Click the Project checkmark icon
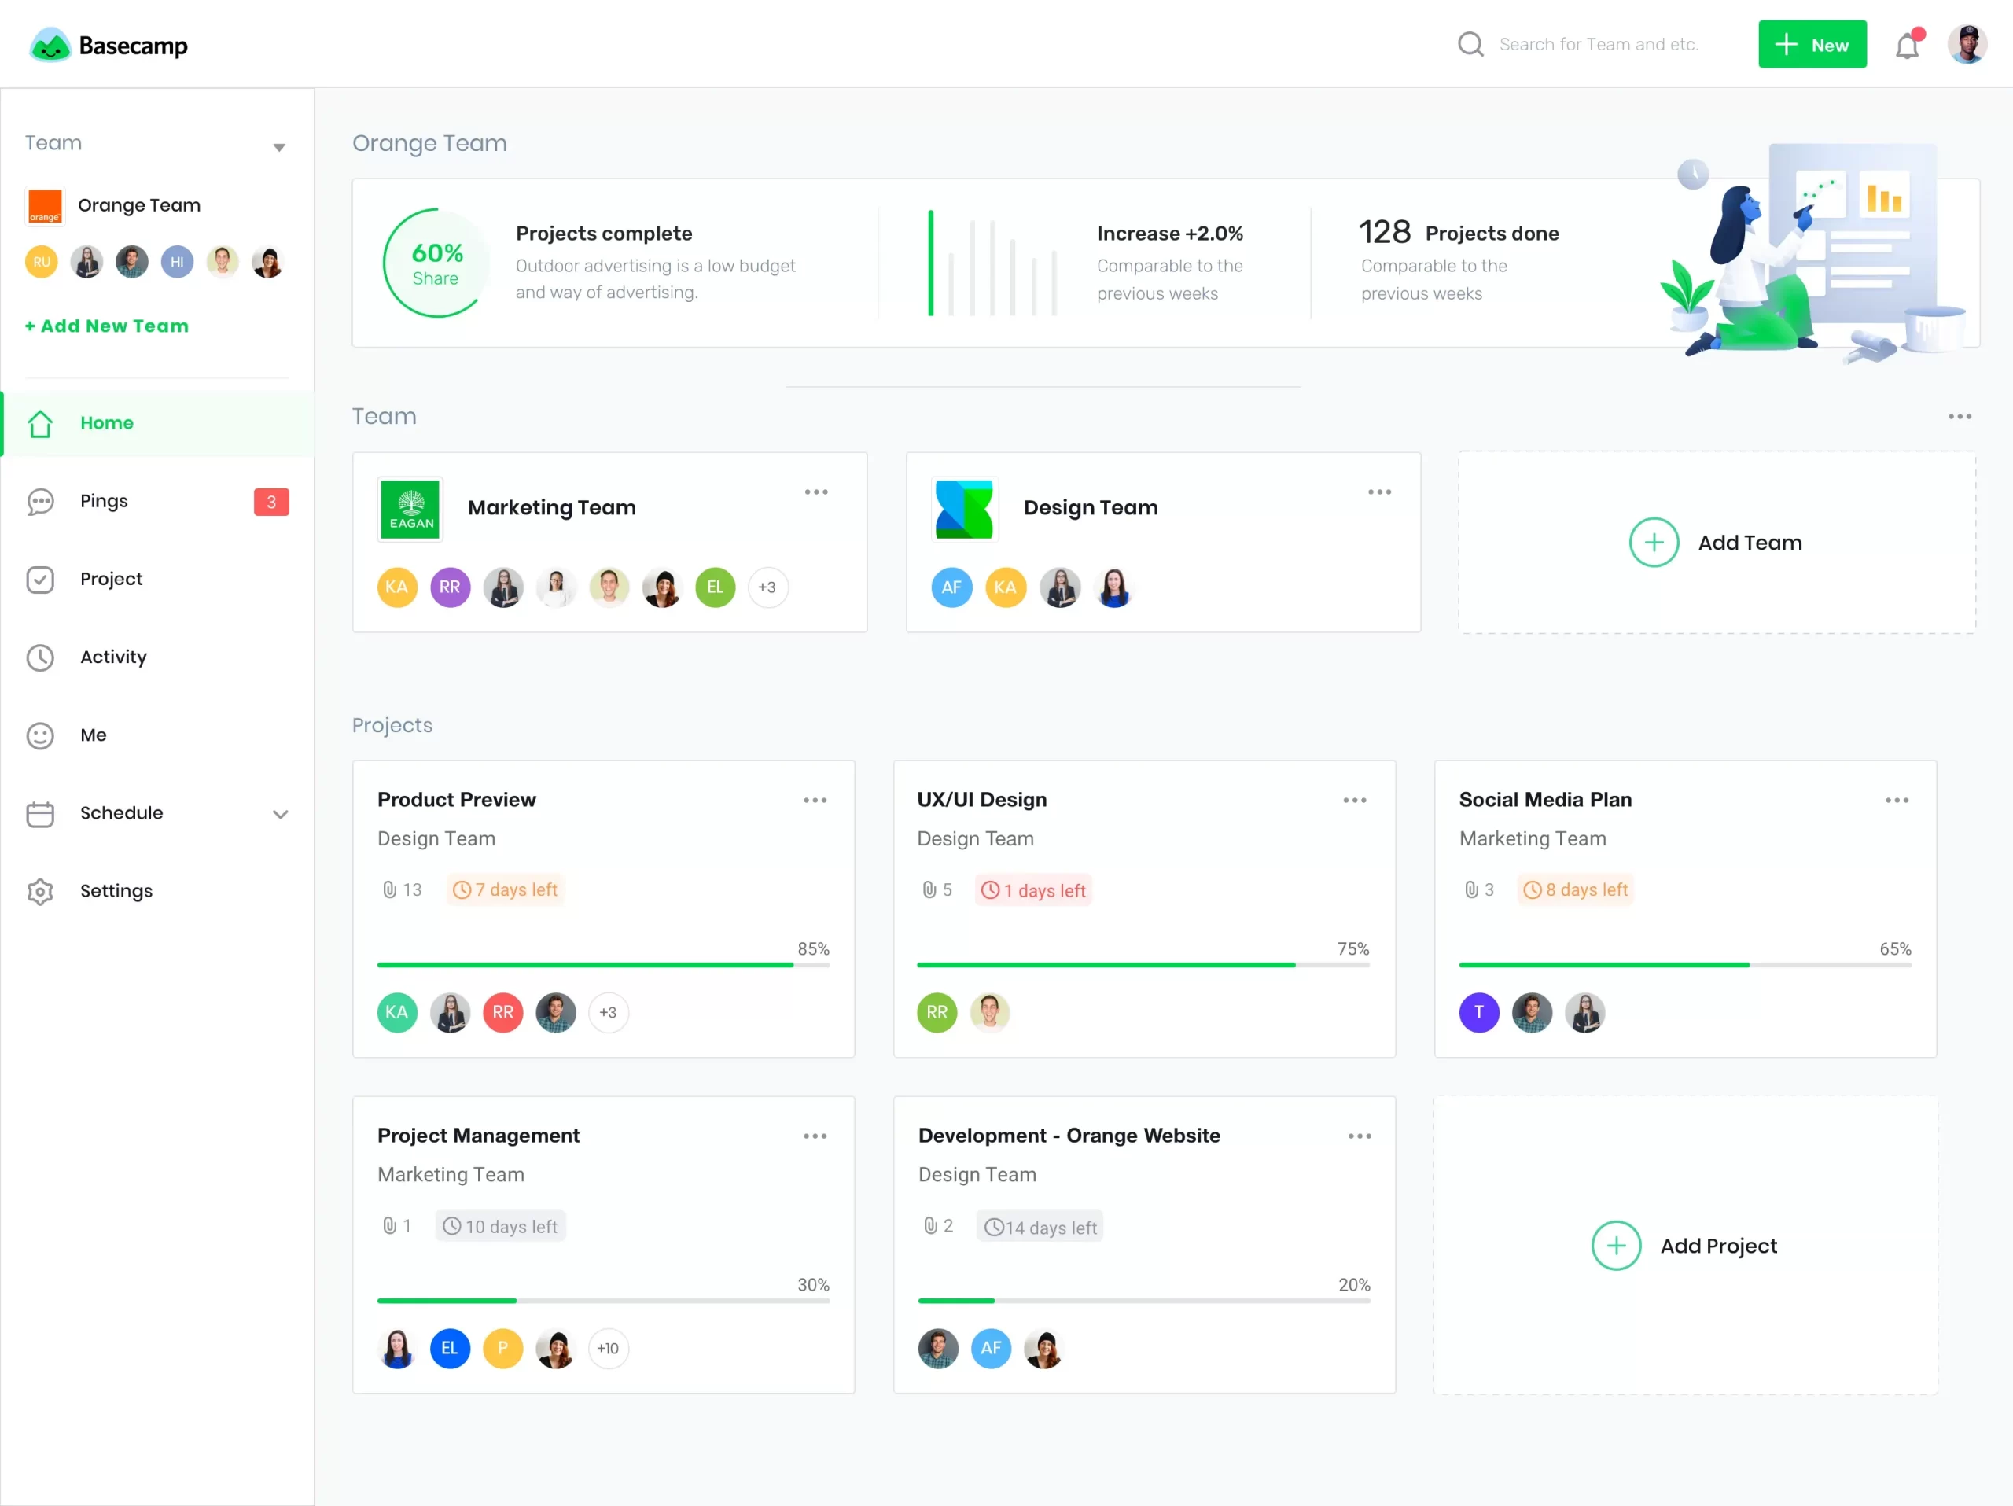Viewport: 2013px width, 1506px height. pyautogui.click(x=40, y=580)
